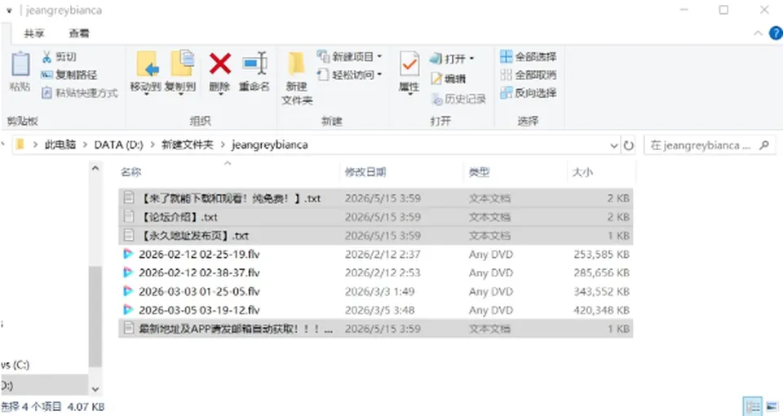This screenshot has height=416, width=783.
Task: Click the date 2026/3/3 1:49
Action: (x=379, y=291)
